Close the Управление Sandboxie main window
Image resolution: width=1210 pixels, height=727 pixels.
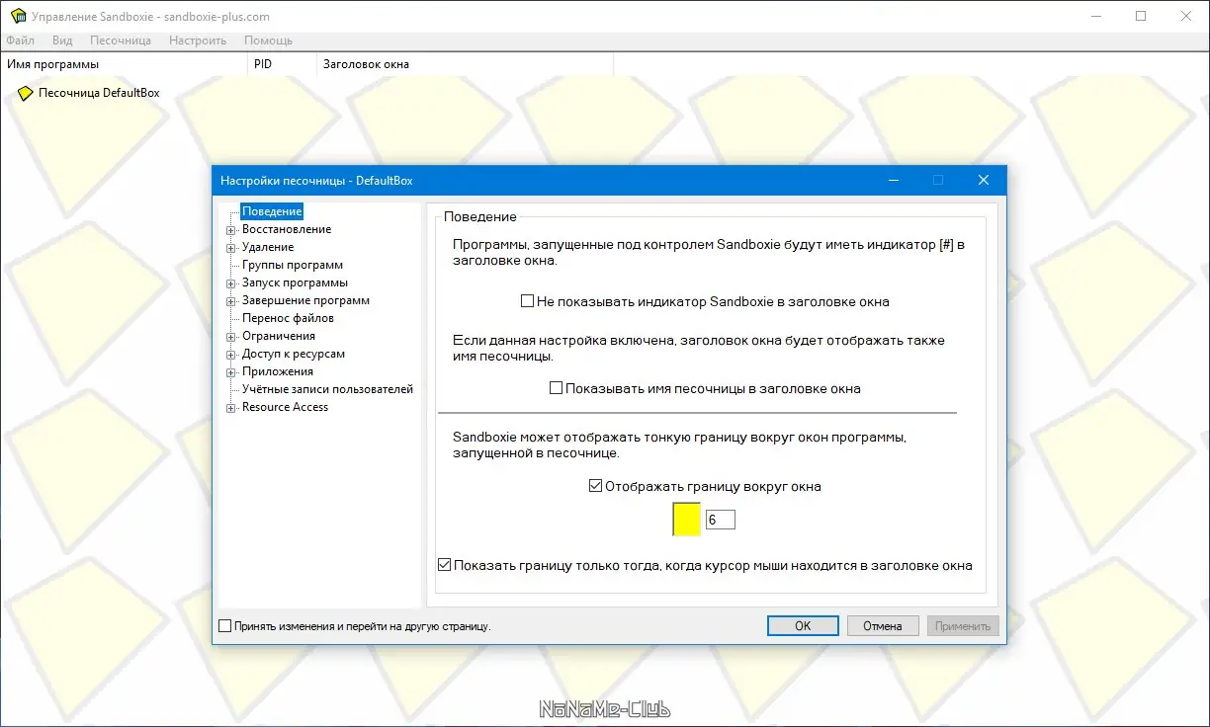(x=1186, y=16)
